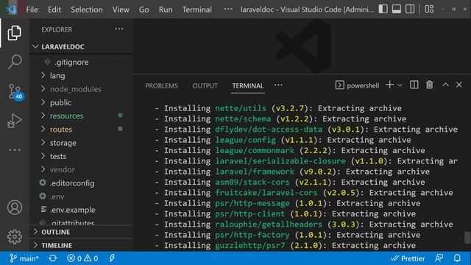Open the Go menu
Screen dimensions: 471x265
click(144, 10)
